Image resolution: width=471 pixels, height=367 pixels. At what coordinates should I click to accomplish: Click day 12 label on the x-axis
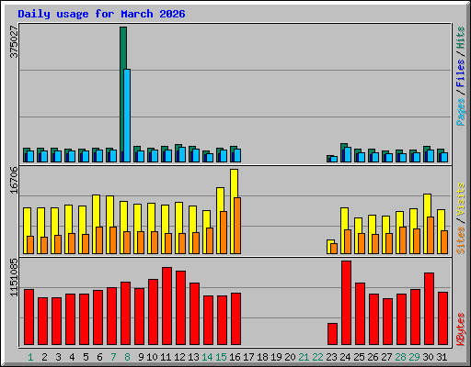point(179,357)
